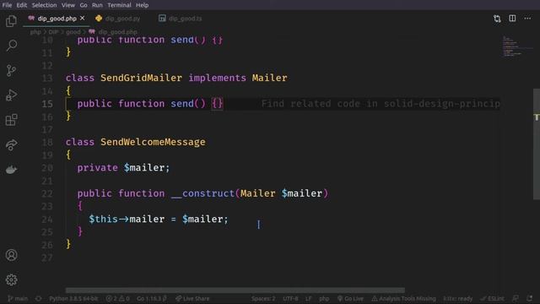Switch to the dip_good.ts tab
The image size is (540, 304).
(x=181, y=19)
